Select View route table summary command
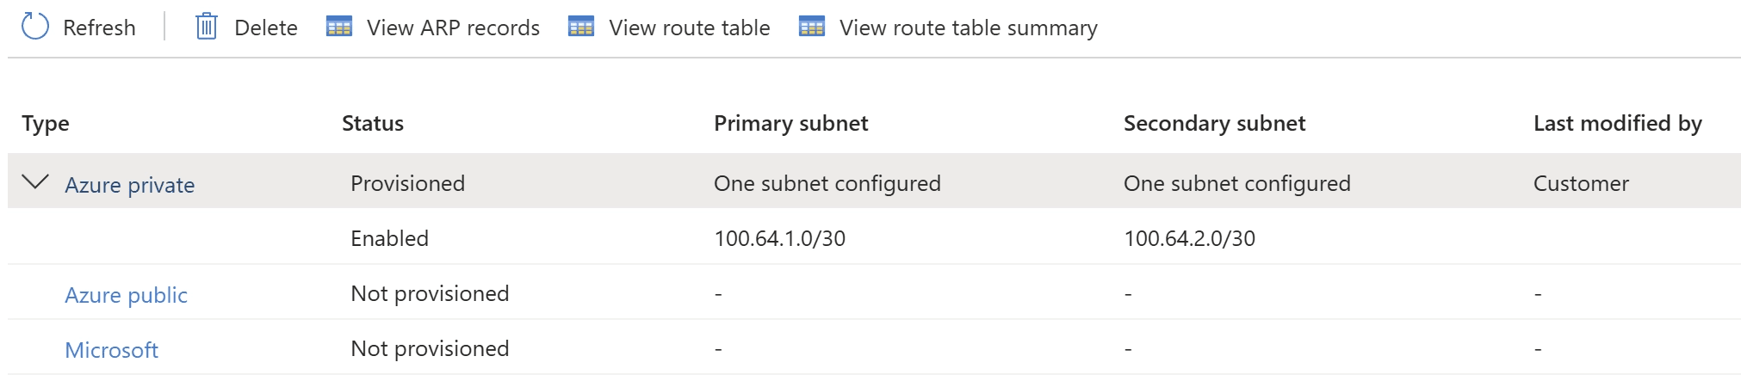 [968, 28]
